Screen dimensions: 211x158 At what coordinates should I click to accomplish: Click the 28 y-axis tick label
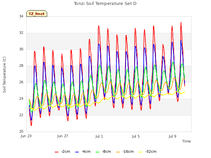click(21, 66)
